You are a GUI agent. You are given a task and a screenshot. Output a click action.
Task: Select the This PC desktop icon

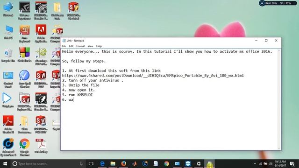pyautogui.click(x=8, y=32)
